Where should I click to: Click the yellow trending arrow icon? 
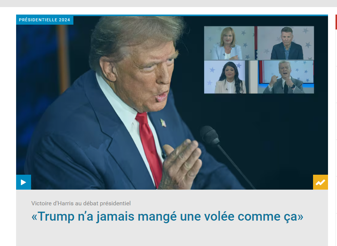[x=320, y=182]
